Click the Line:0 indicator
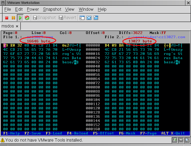Image resolution: width=191 pixels, height=146 pixels. [x=39, y=33]
